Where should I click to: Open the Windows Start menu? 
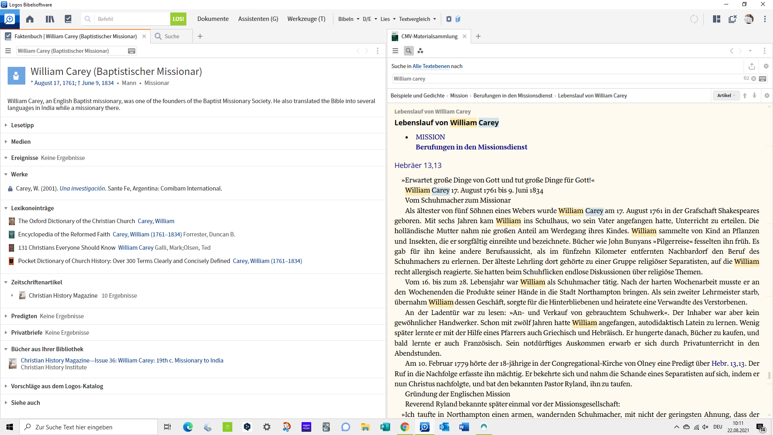point(10,427)
